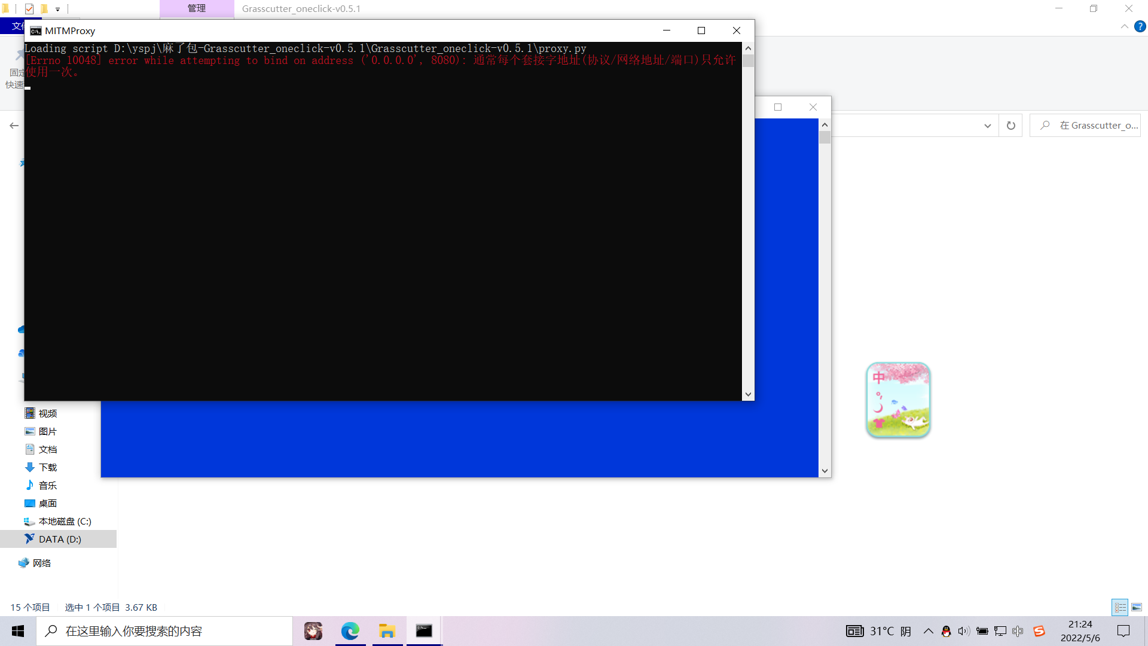
Task: Click the floating cherry blossom input widget
Action: [898, 400]
